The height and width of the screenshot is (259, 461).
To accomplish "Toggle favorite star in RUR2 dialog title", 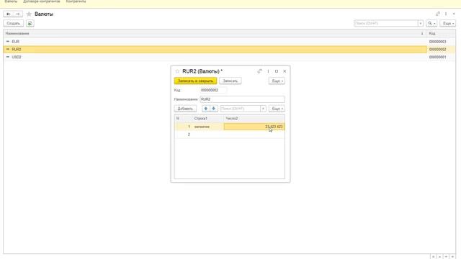I will coord(177,71).
